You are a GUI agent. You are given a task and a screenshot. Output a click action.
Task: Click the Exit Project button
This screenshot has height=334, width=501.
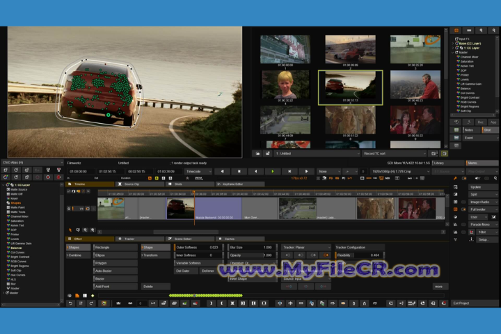tap(475, 303)
